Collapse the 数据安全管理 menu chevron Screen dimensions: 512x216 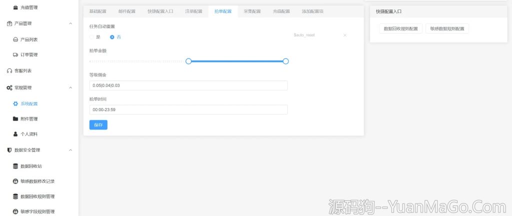pos(70,150)
